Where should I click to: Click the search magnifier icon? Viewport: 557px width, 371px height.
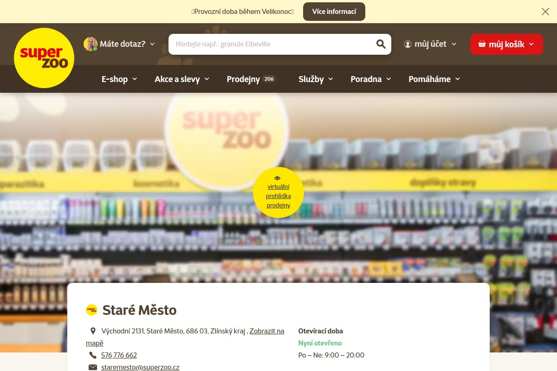381,44
